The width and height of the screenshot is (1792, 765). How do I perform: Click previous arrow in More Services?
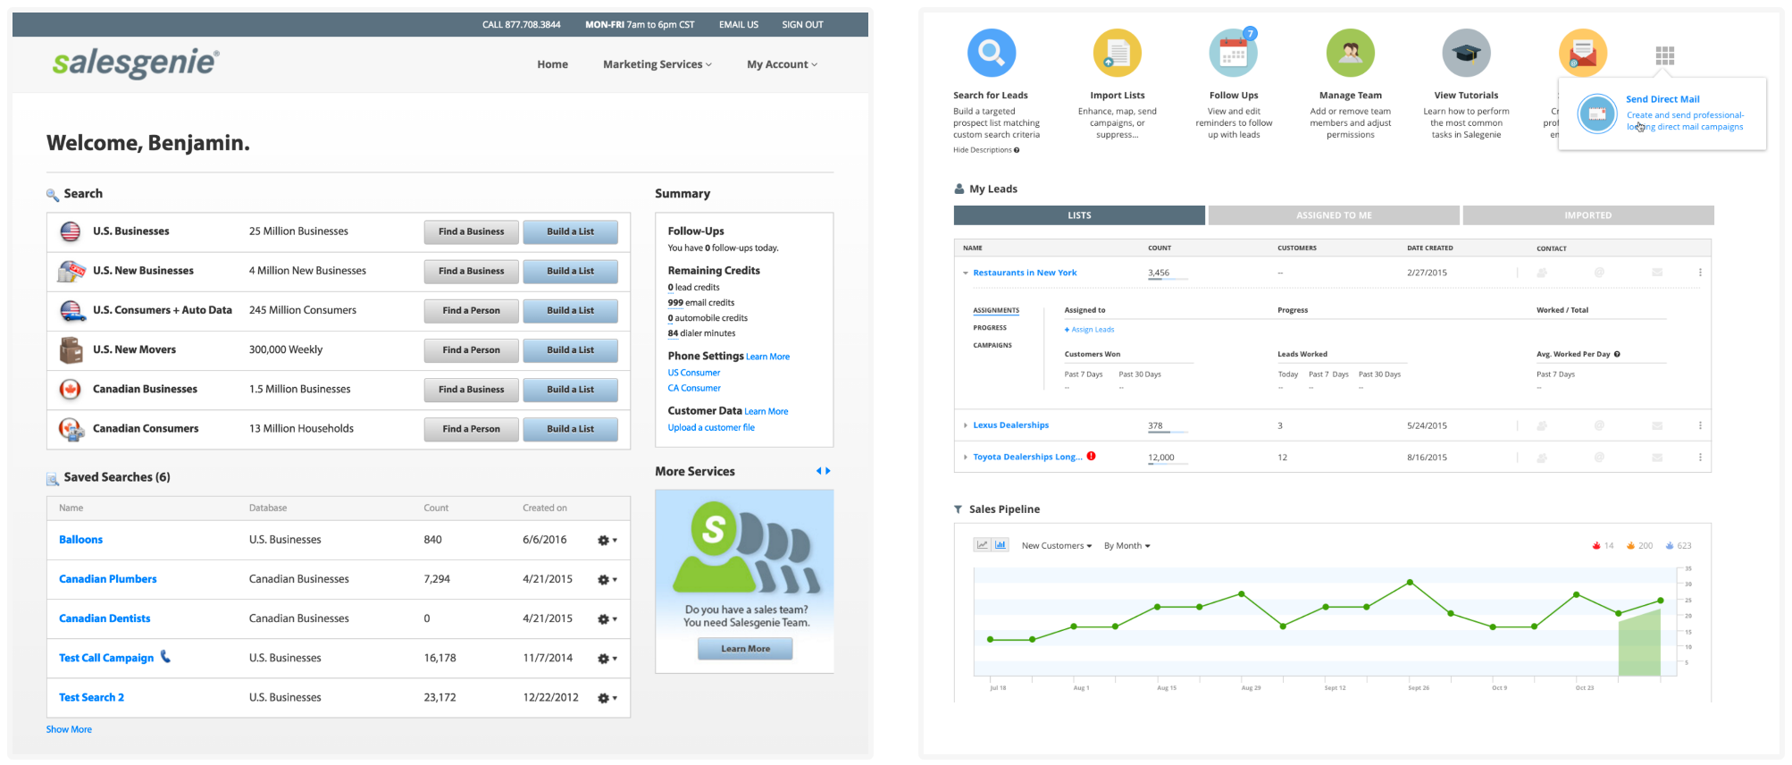(x=818, y=471)
